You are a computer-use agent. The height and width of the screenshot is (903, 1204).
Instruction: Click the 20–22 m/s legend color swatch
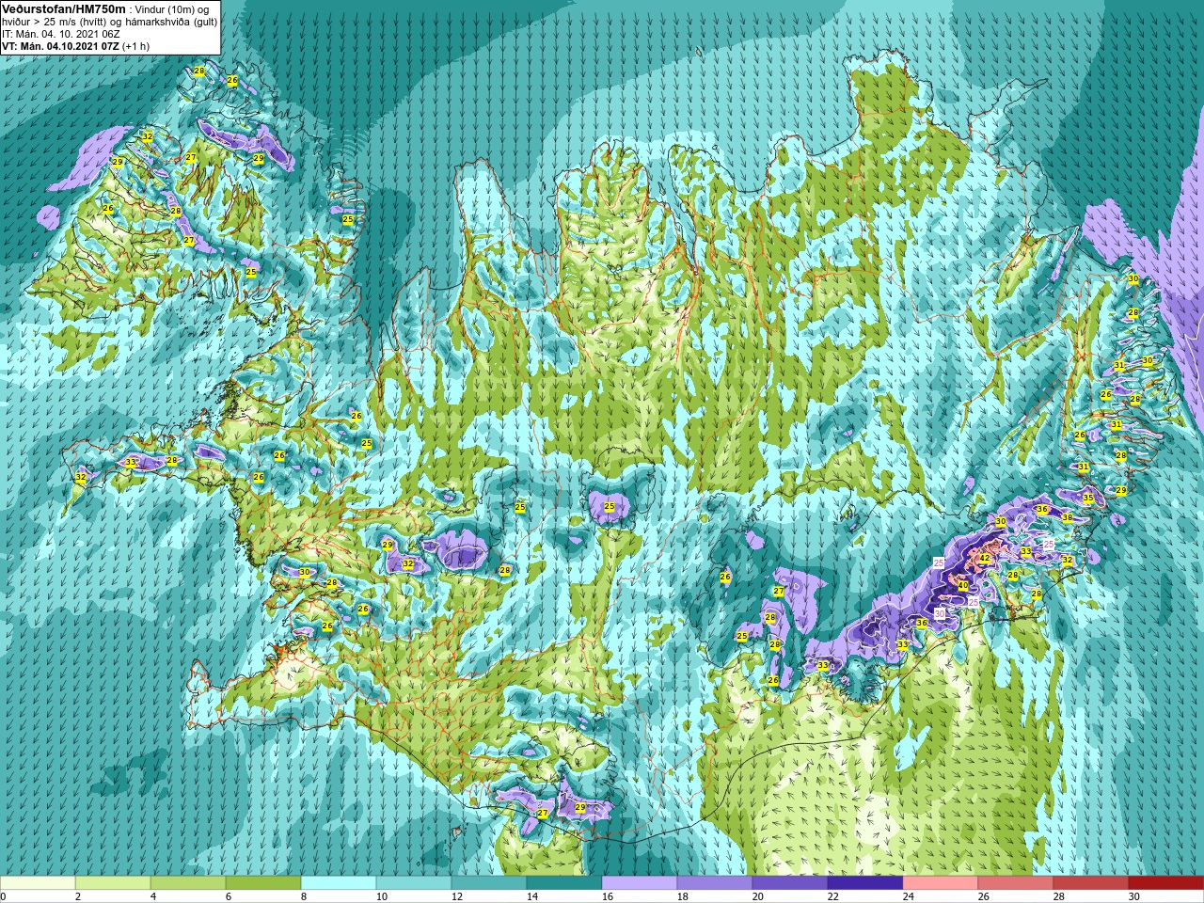[790, 883]
